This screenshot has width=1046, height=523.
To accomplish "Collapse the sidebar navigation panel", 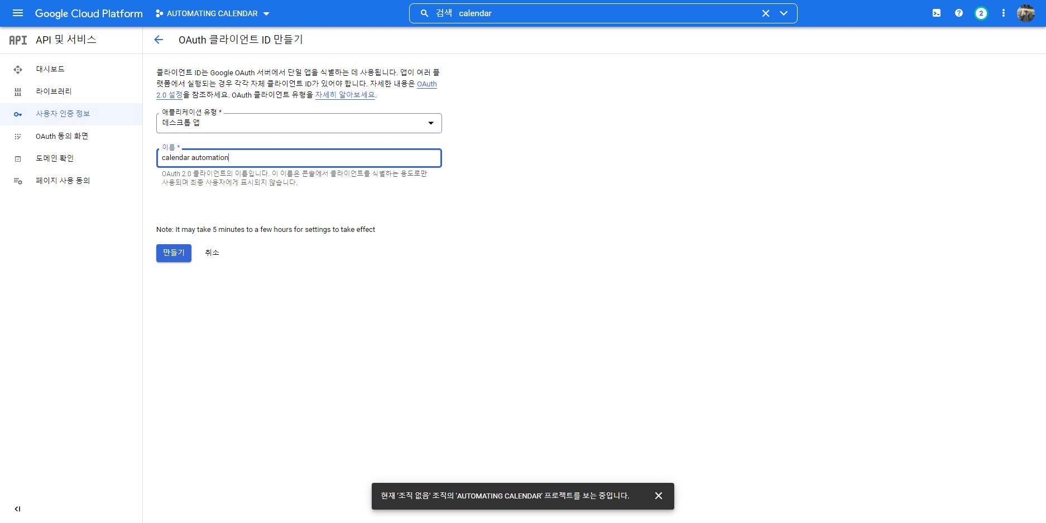I will [x=18, y=509].
